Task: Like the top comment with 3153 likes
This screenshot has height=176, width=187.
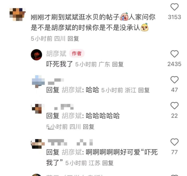Action: (175, 7)
